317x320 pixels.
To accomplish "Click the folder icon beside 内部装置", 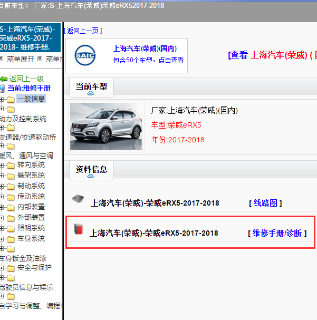I will coord(11,208).
